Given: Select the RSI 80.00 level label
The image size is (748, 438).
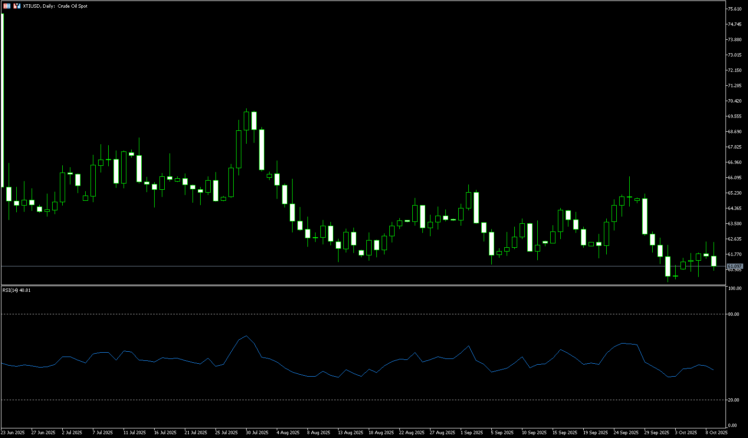Looking at the screenshot, I should [x=733, y=314].
